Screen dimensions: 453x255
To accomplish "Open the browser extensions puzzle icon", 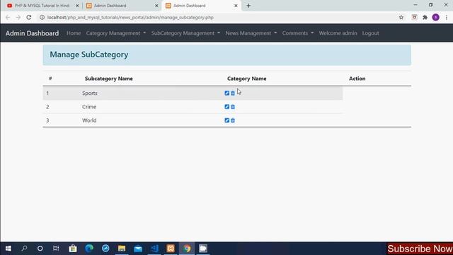I will coord(425,17).
